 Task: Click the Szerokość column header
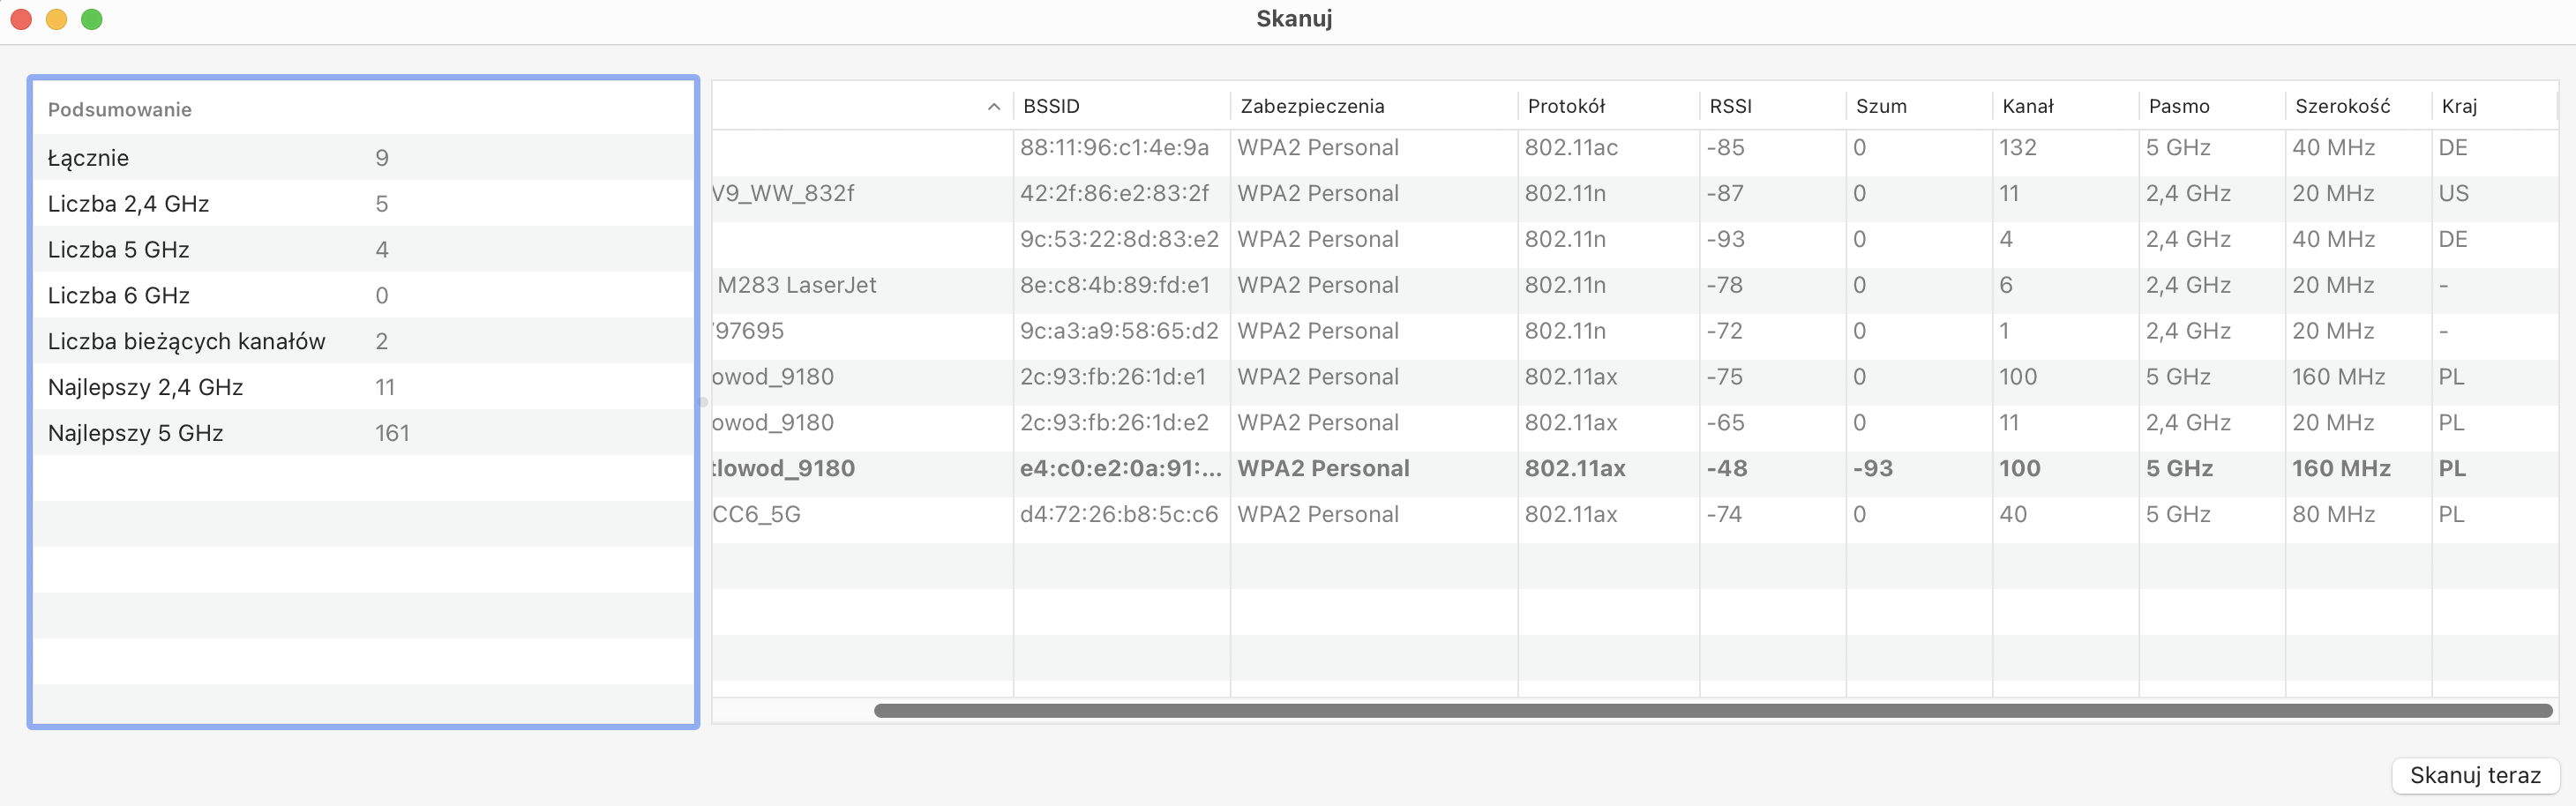pos(2358,106)
